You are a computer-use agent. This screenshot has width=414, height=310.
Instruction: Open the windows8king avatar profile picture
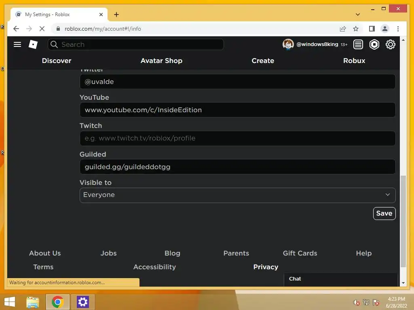(x=288, y=44)
